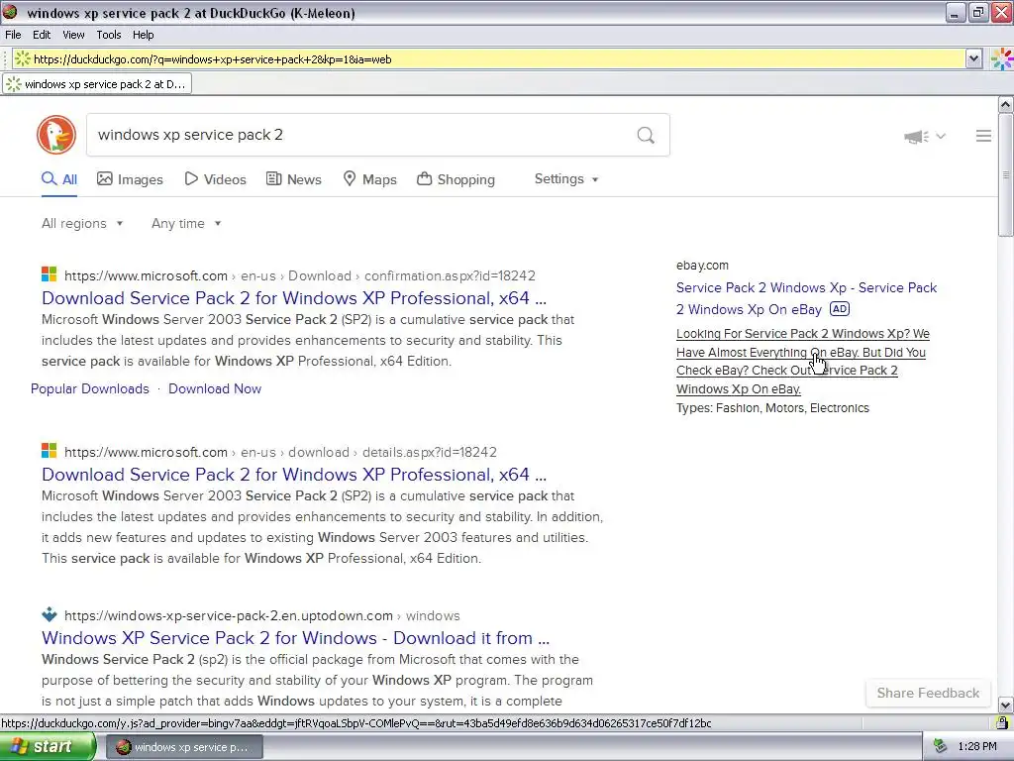Click the Microsoft favicon of confirmation.aspx result

click(50, 274)
